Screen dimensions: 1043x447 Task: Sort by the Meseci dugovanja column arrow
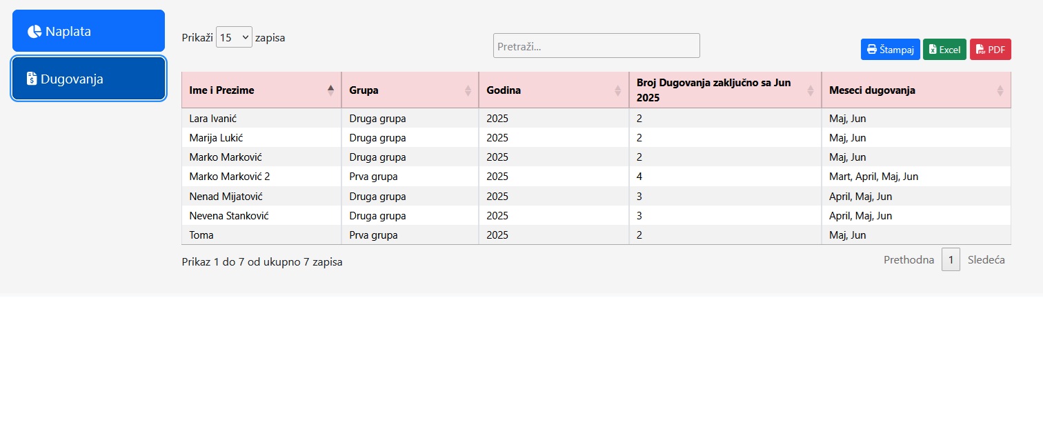pyautogui.click(x=1000, y=90)
